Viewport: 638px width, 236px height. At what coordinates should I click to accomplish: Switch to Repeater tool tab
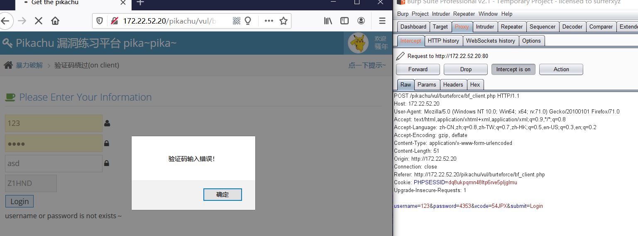point(512,26)
